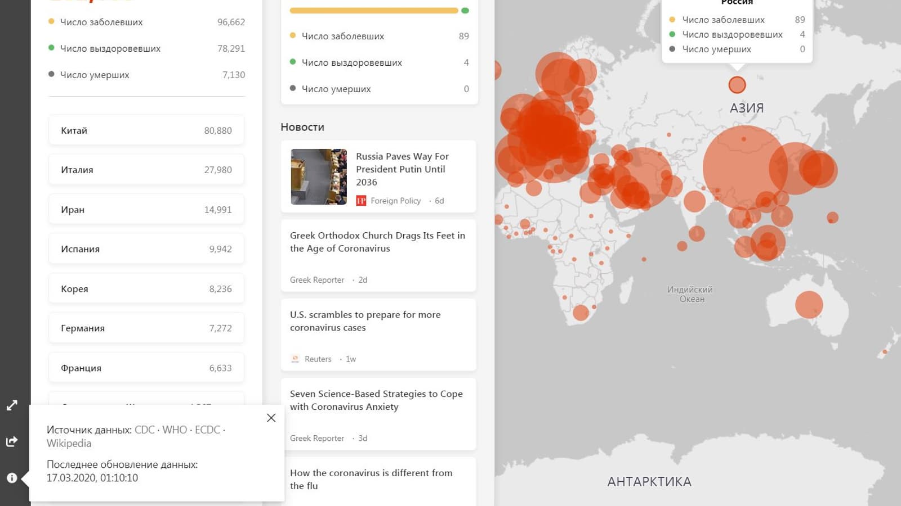
Task: Open the ECDC data source link
Action: (x=207, y=430)
